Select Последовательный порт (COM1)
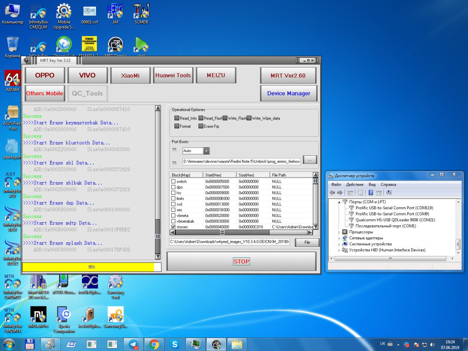Screen dimensions: 468x351 click(x=386, y=226)
